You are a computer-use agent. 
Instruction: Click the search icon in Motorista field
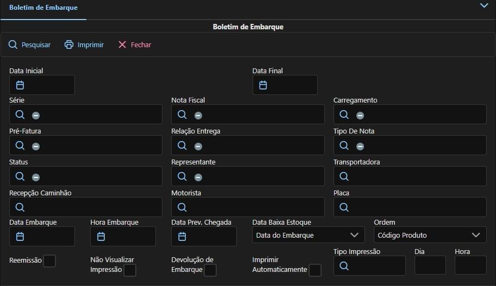[183, 207]
